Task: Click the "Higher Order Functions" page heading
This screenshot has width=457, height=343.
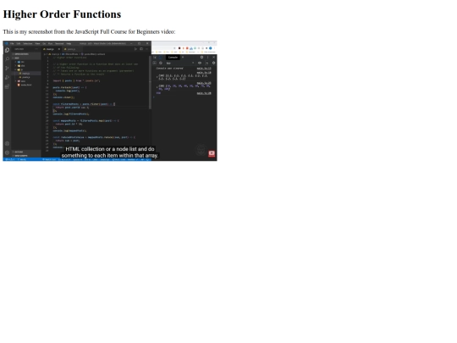Action: point(62,14)
